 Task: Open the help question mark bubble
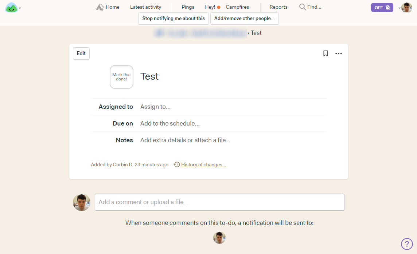pyautogui.click(x=407, y=243)
